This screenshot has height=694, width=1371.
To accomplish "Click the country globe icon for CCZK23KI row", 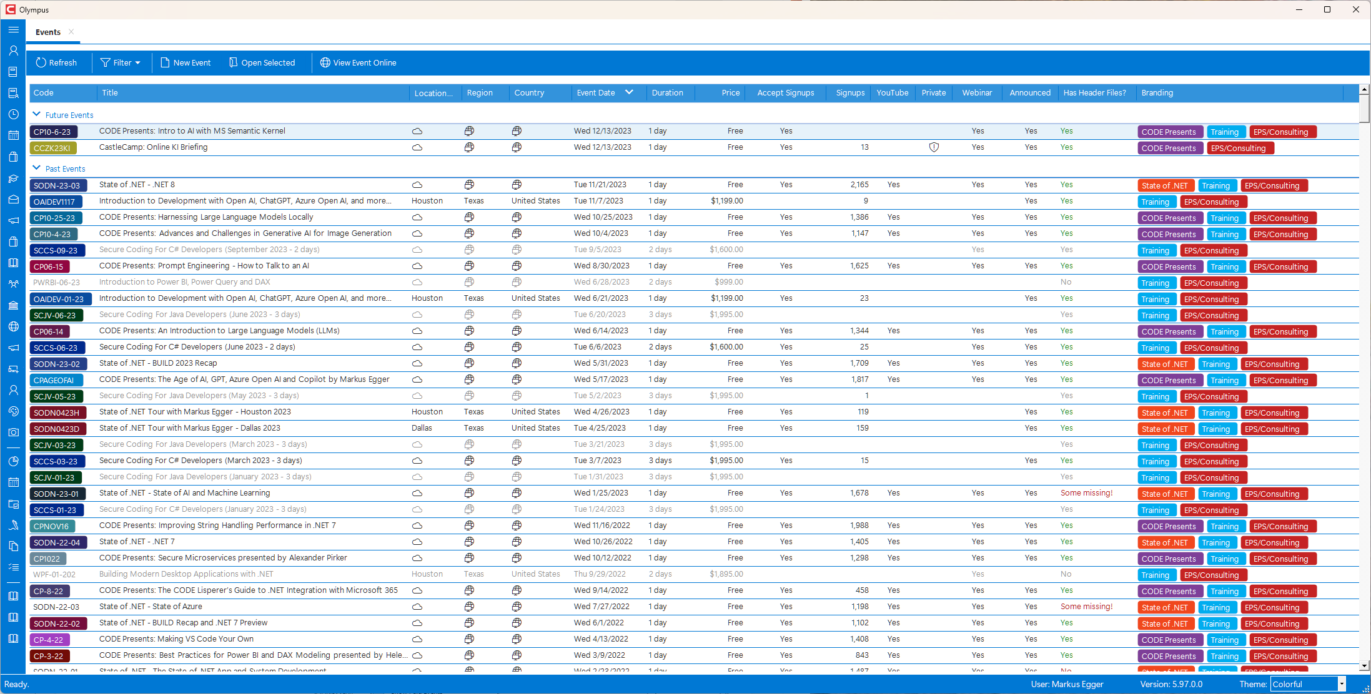I will 517,147.
